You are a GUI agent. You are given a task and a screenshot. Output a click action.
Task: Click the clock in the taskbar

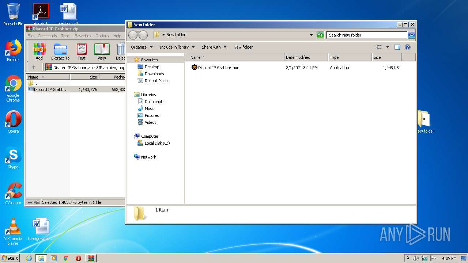click(x=449, y=258)
